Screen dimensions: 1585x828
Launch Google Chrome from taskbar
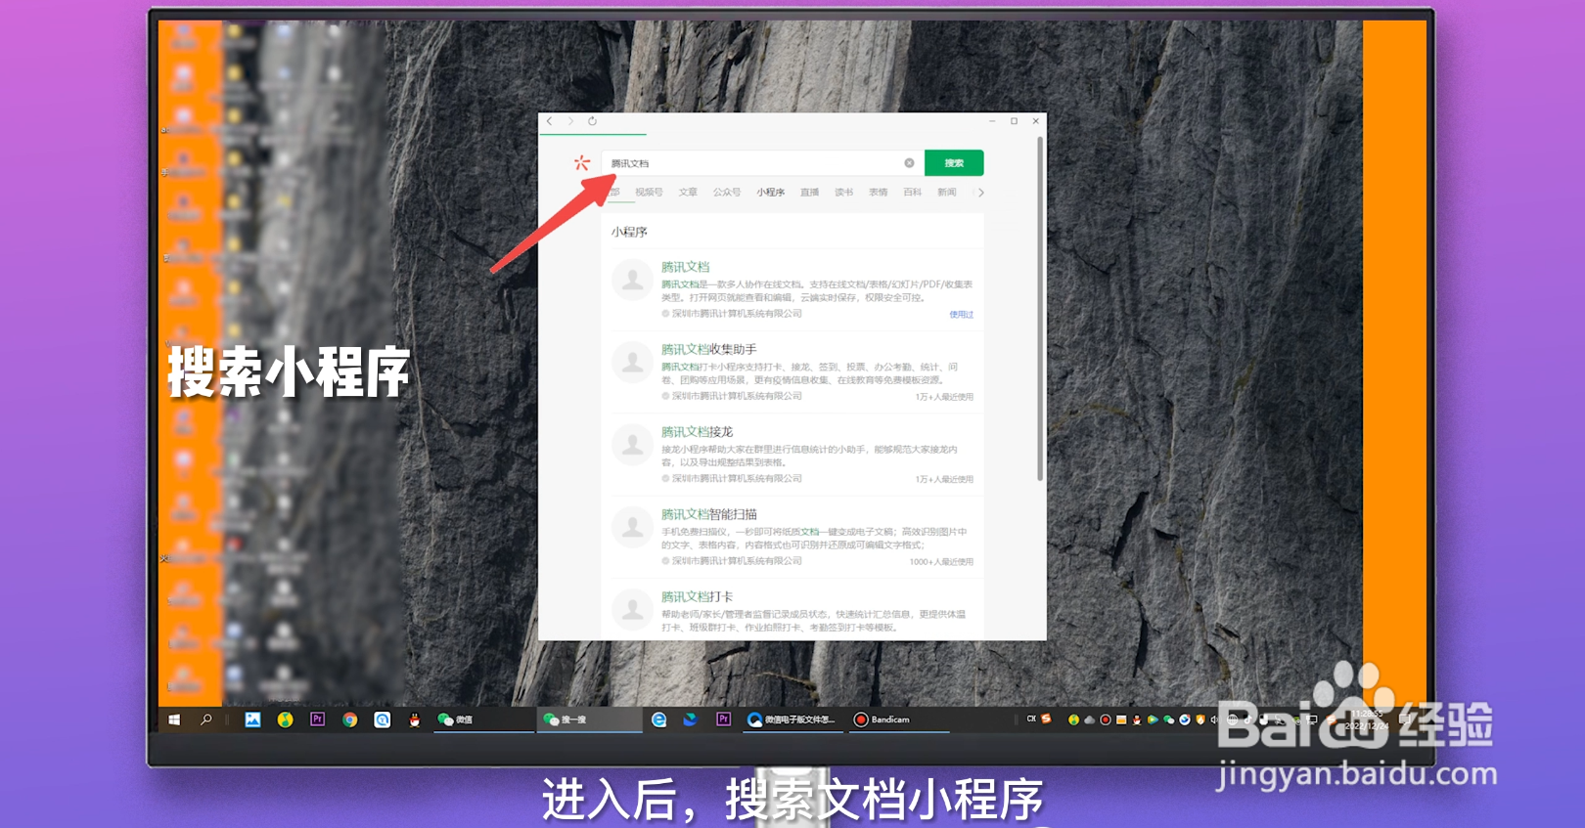[349, 719]
